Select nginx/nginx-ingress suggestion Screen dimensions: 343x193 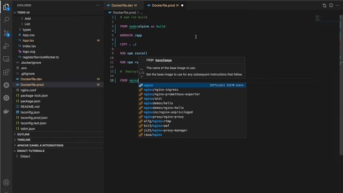pyautogui.click(x=192, y=90)
